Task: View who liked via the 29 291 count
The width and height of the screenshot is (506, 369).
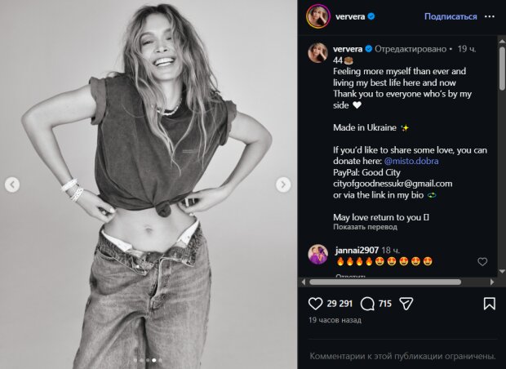Action: pos(339,304)
